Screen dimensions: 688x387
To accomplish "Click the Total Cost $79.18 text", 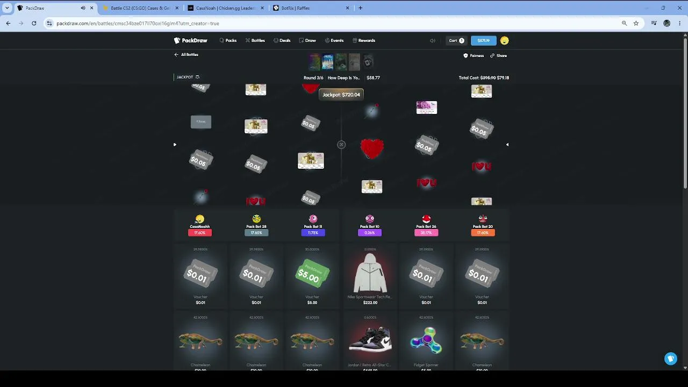I will pyautogui.click(x=484, y=77).
